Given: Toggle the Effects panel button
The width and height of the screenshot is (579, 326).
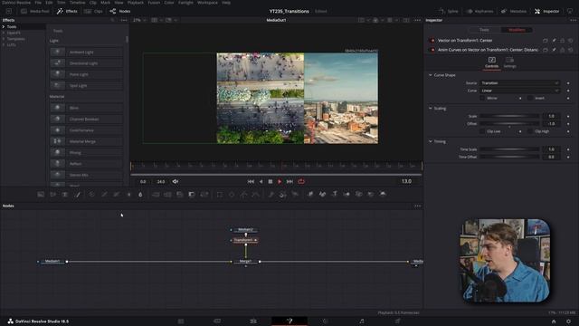Looking at the screenshot, I should [x=67, y=11].
